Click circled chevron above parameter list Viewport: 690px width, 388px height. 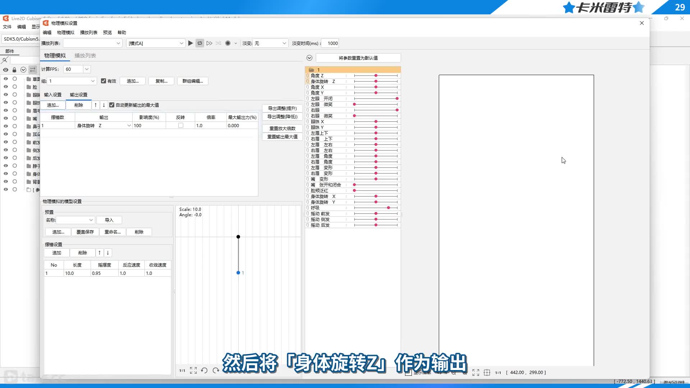[309, 58]
